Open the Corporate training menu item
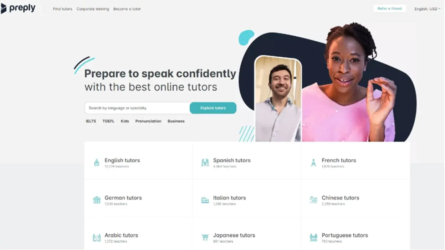The image size is (445, 250). point(93,9)
